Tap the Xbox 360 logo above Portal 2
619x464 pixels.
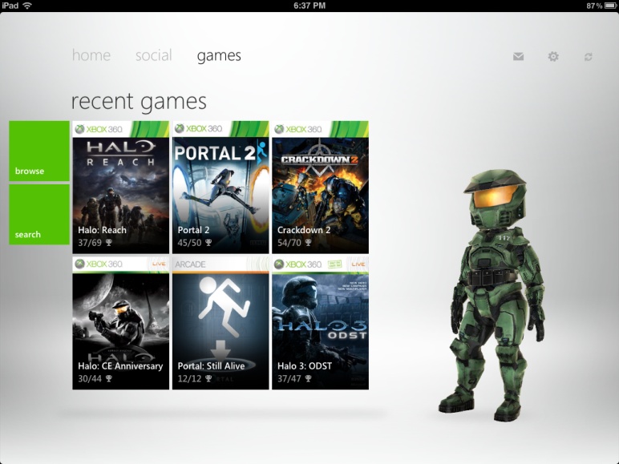pos(199,129)
